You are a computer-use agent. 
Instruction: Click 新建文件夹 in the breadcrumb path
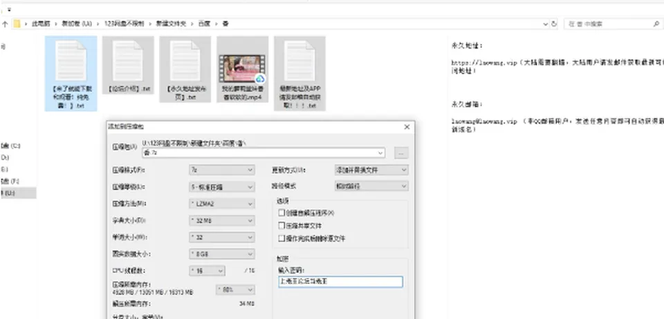point(171,24)
